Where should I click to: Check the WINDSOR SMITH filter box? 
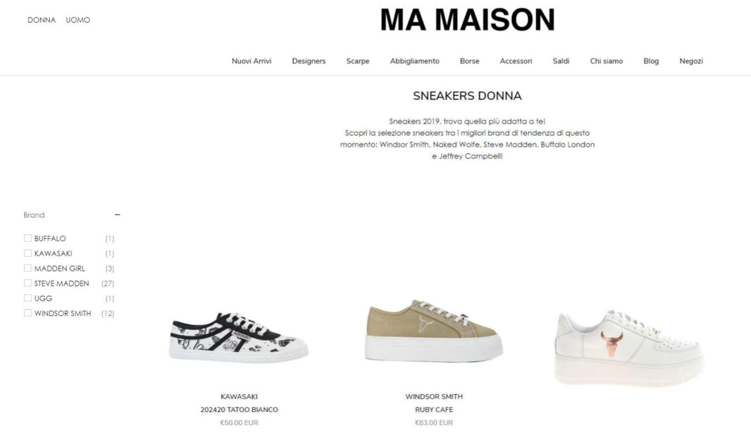[27, 313]
